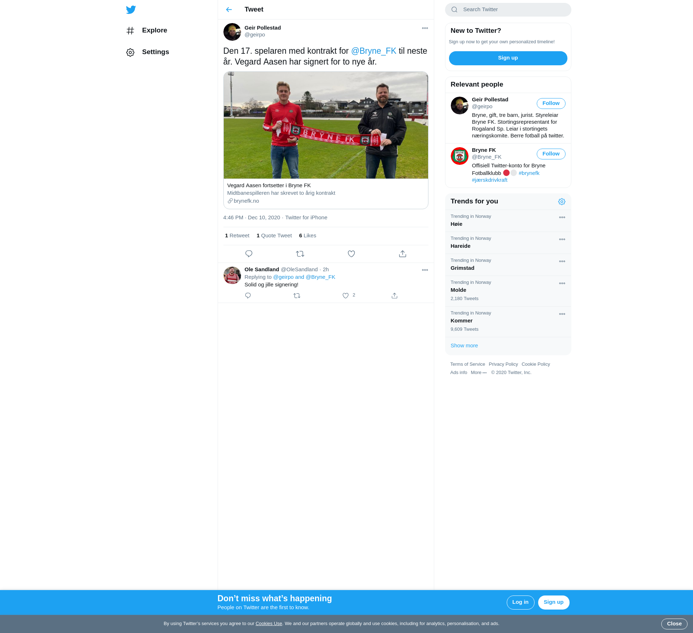Open Ole Sandland's avatar

pos(232,275)
